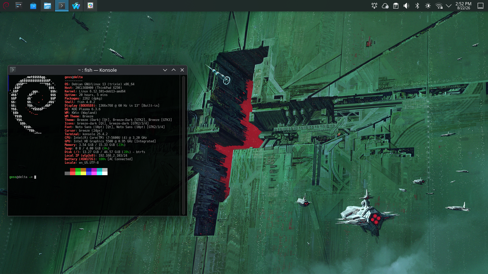
Task: Click the "DE: KDE Plasma 6.3.6" line
Action: tap(83, 109)
